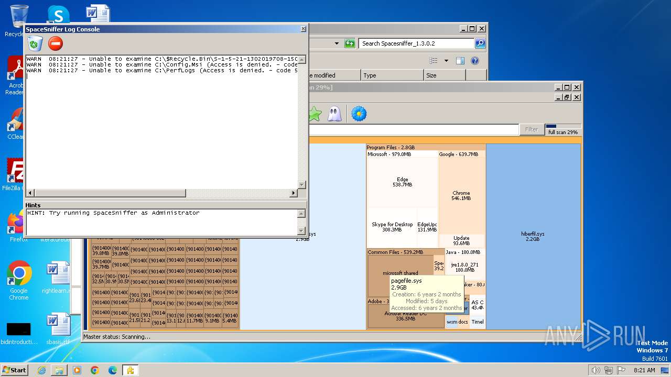Click the disabled Filter button

click(x=532, y=129)
